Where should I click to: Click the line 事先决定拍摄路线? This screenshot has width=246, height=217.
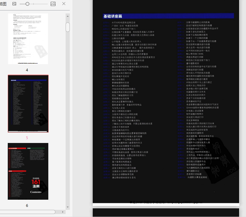tap(120, 86)
